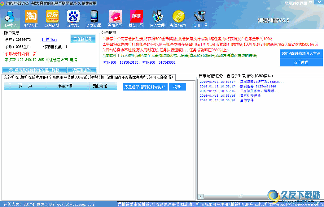Go to the 美丽说网 section

tap(115, 19)
